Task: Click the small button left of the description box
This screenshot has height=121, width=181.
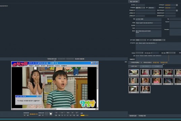Action: 132,59
